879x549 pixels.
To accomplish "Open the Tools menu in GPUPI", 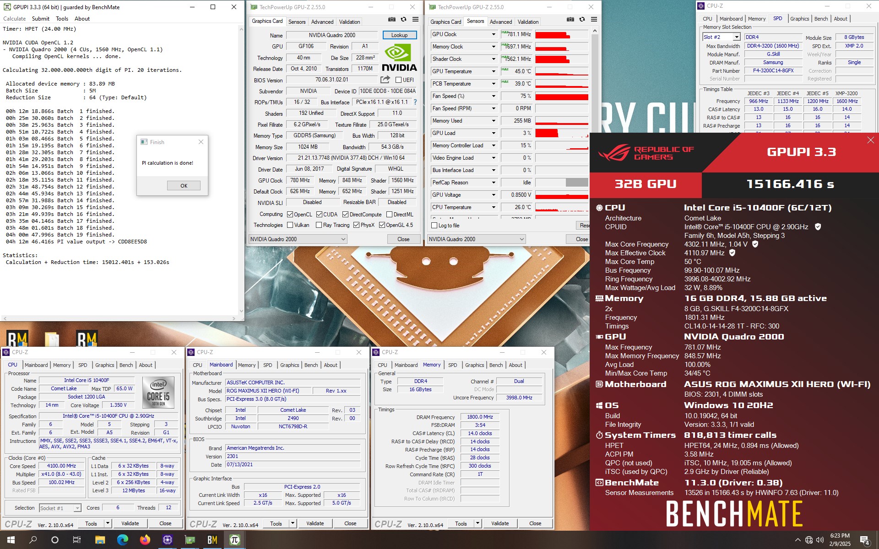I will click(x=62, y=19).
